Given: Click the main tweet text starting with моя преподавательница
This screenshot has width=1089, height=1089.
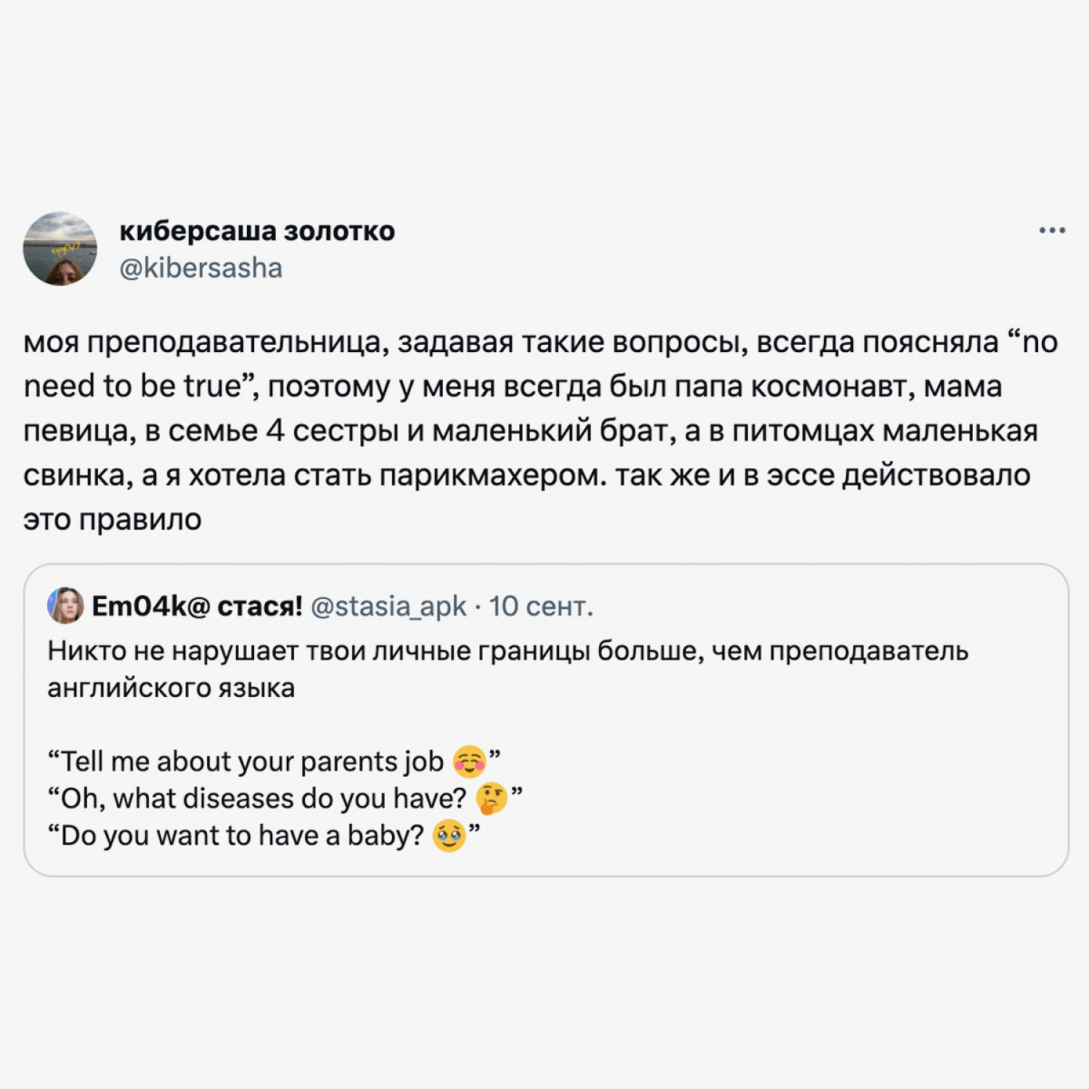Looking at the screenshot, I should [x=541, y=431].
